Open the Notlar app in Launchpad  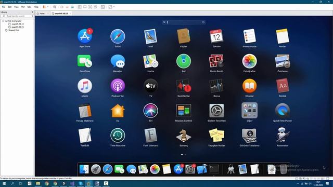283,36
